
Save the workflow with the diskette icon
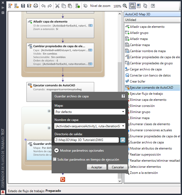pos(23,6)
